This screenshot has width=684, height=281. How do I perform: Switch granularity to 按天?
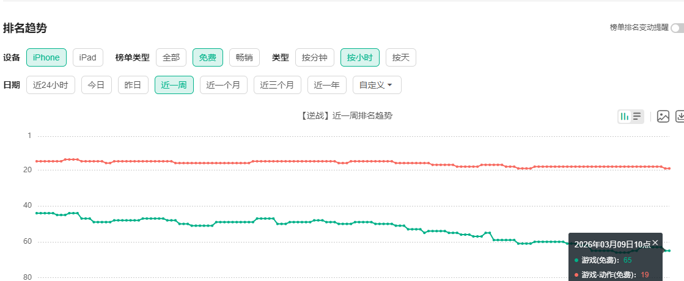401,57
